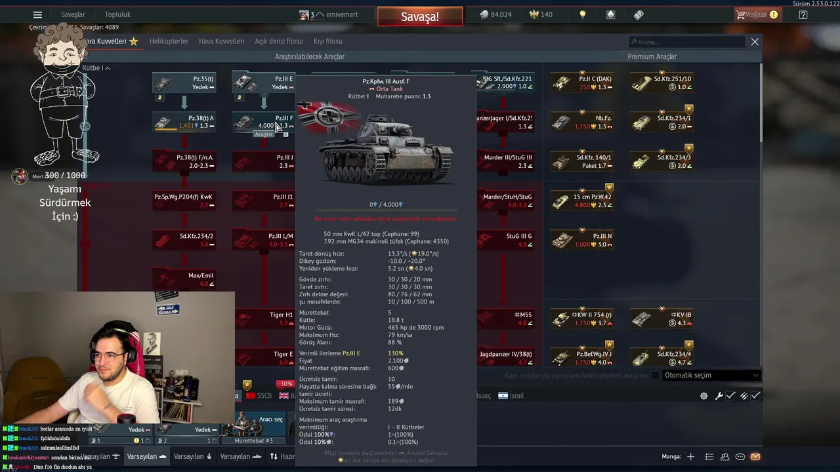Open the ticket icon in the top bar
The height and width of the screenshot is (472, 840).
[639, 14]
